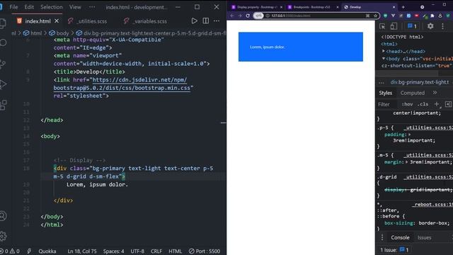
Task: Show more DevTools sidebar tabs chevron
Action: (x=435, y=93)
